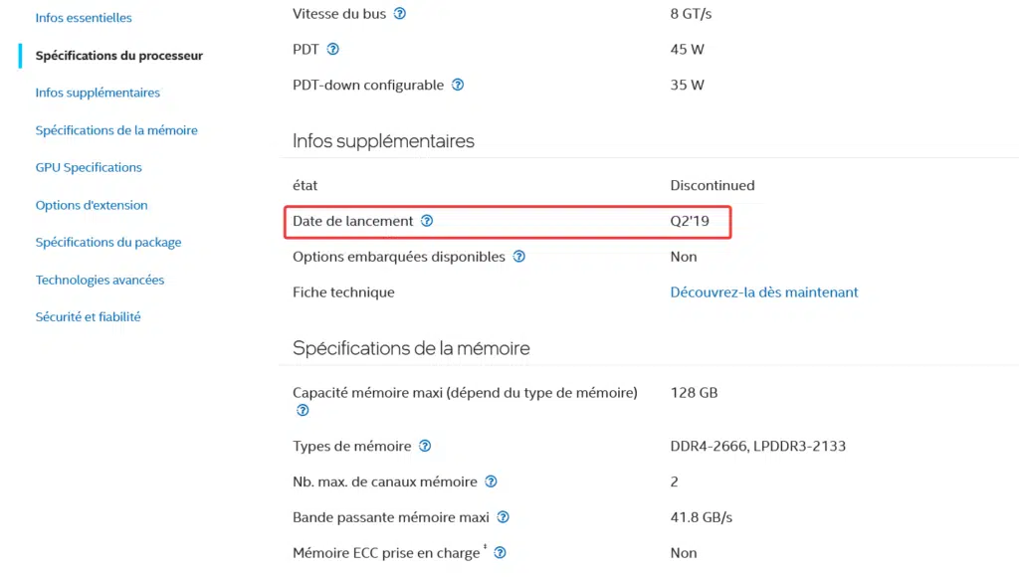Click help icon next to Vitesse du bus
This screenshot has height=577, width=1019.
pyautogui.click(x=400, y=14)
